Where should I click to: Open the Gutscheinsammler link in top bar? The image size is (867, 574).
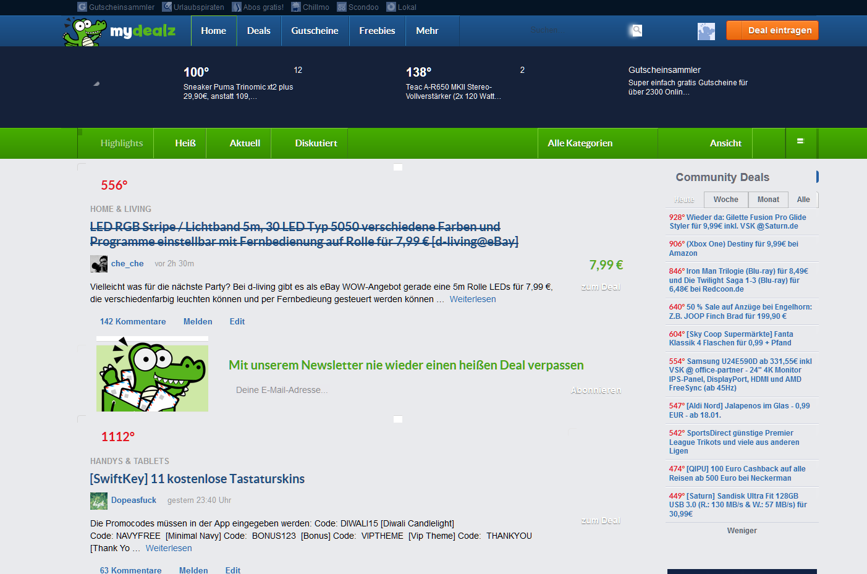coord(116,7)
